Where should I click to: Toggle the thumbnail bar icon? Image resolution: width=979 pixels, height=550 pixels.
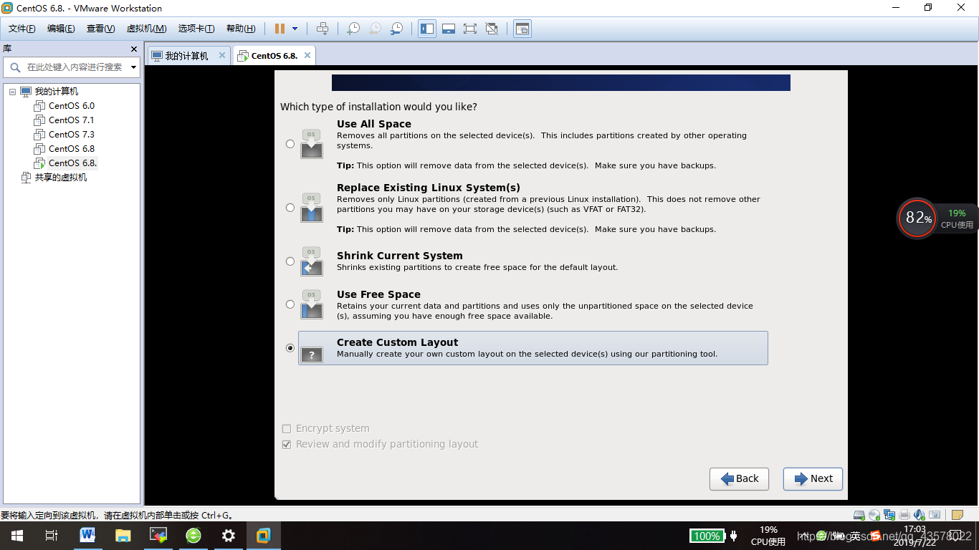[x=449, y=29]
